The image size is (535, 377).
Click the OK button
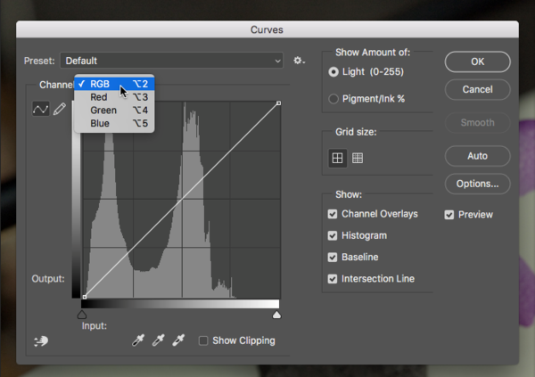[x=477, y=61]
